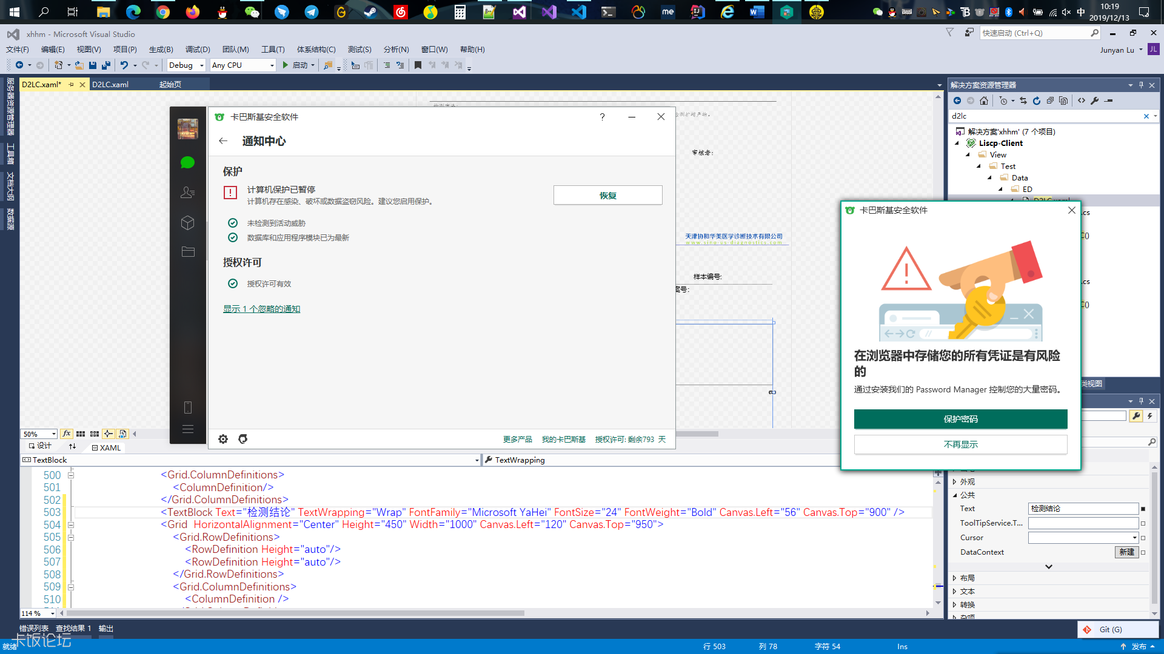
Task: Click Home icon in Solution Explorer
Action: 984,101
